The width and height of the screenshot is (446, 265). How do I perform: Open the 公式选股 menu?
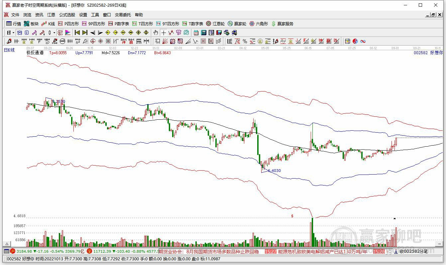click(67, 15)
